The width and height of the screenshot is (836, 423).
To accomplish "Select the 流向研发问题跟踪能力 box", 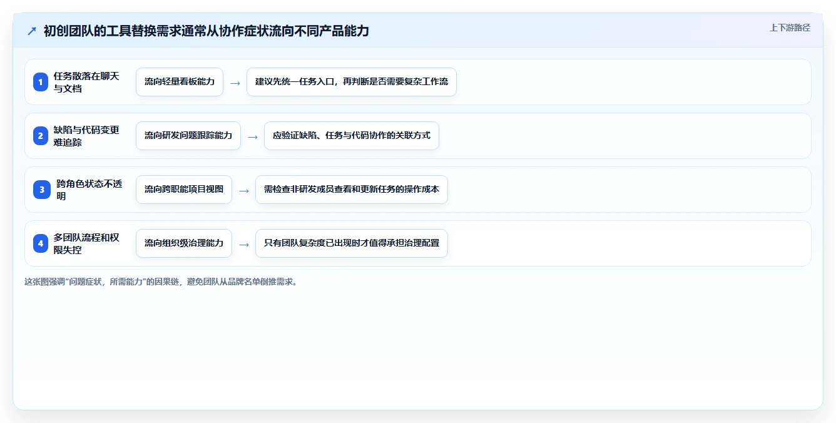I will tap(188, 136).
